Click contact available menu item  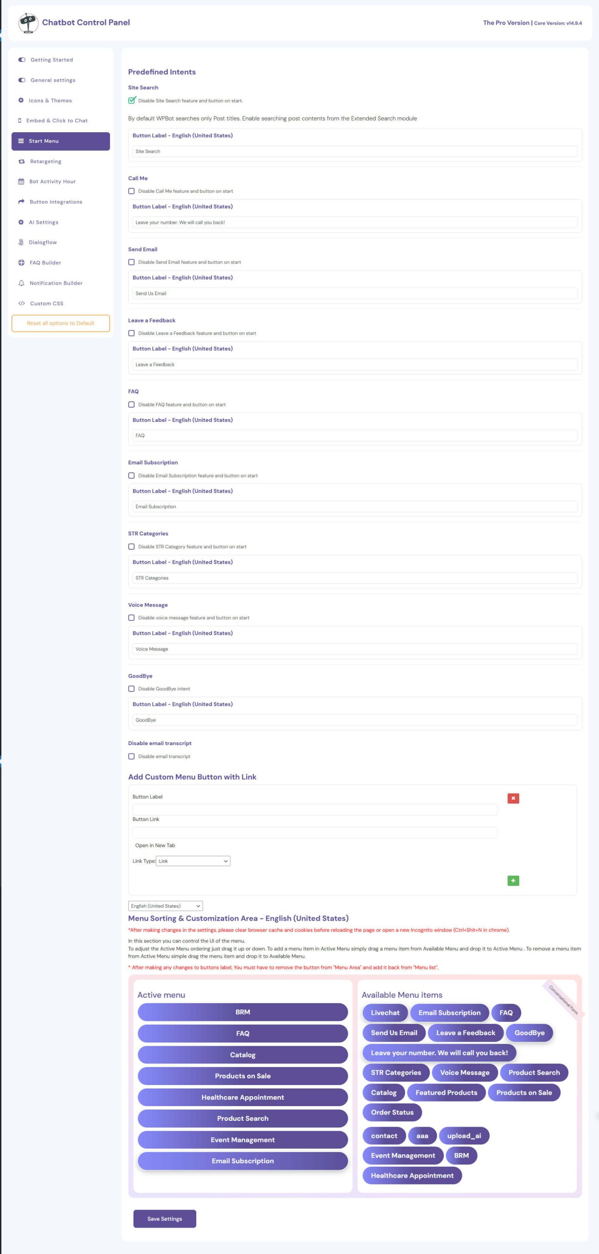[384, 1136]
